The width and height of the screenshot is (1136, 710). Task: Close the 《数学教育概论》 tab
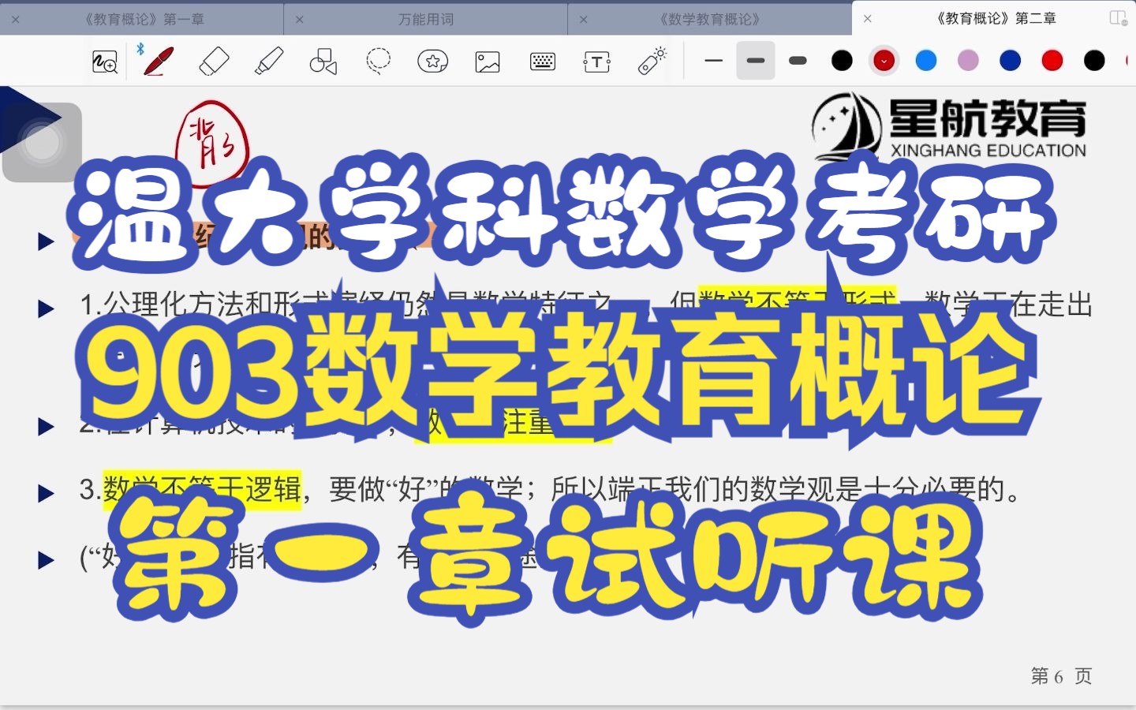point(584,19)
